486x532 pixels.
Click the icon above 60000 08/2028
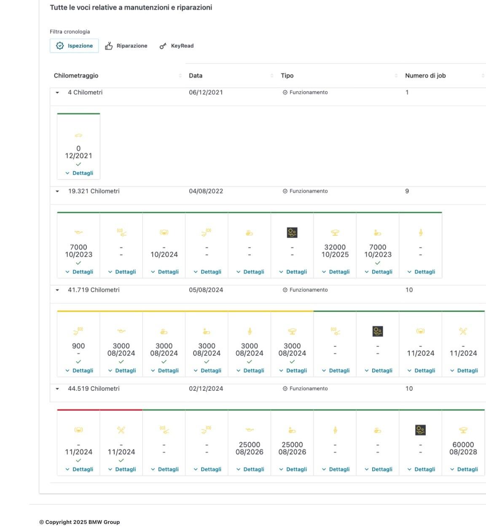(x=463, y=430)
